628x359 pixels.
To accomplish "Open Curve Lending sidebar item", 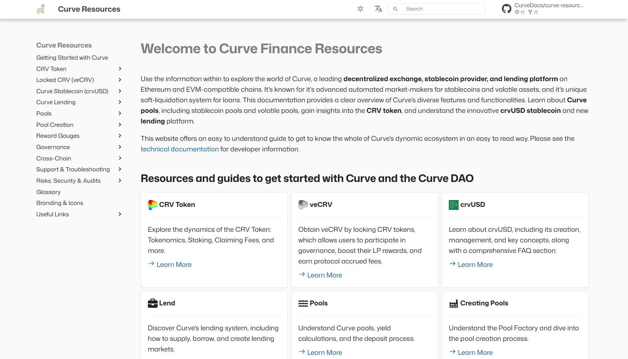I will [x=56, y=102].
